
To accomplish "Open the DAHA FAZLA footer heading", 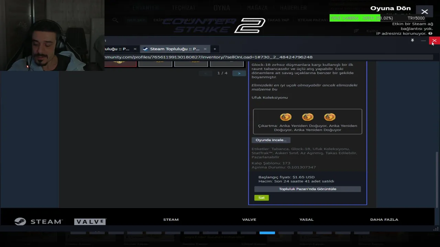I will (384, 220).
